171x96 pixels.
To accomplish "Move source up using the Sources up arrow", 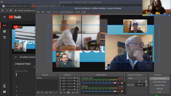I will tap(73, 93).
